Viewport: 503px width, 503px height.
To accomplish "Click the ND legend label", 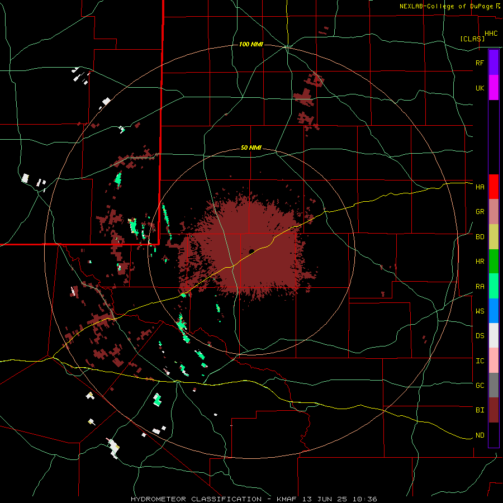I will (x=480, y=435).
